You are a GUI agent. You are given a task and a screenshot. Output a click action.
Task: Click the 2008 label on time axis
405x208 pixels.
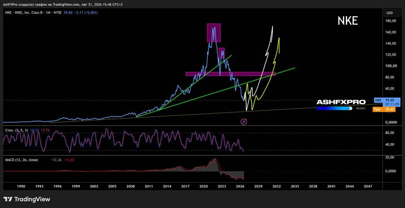click(x=130, y=186)
